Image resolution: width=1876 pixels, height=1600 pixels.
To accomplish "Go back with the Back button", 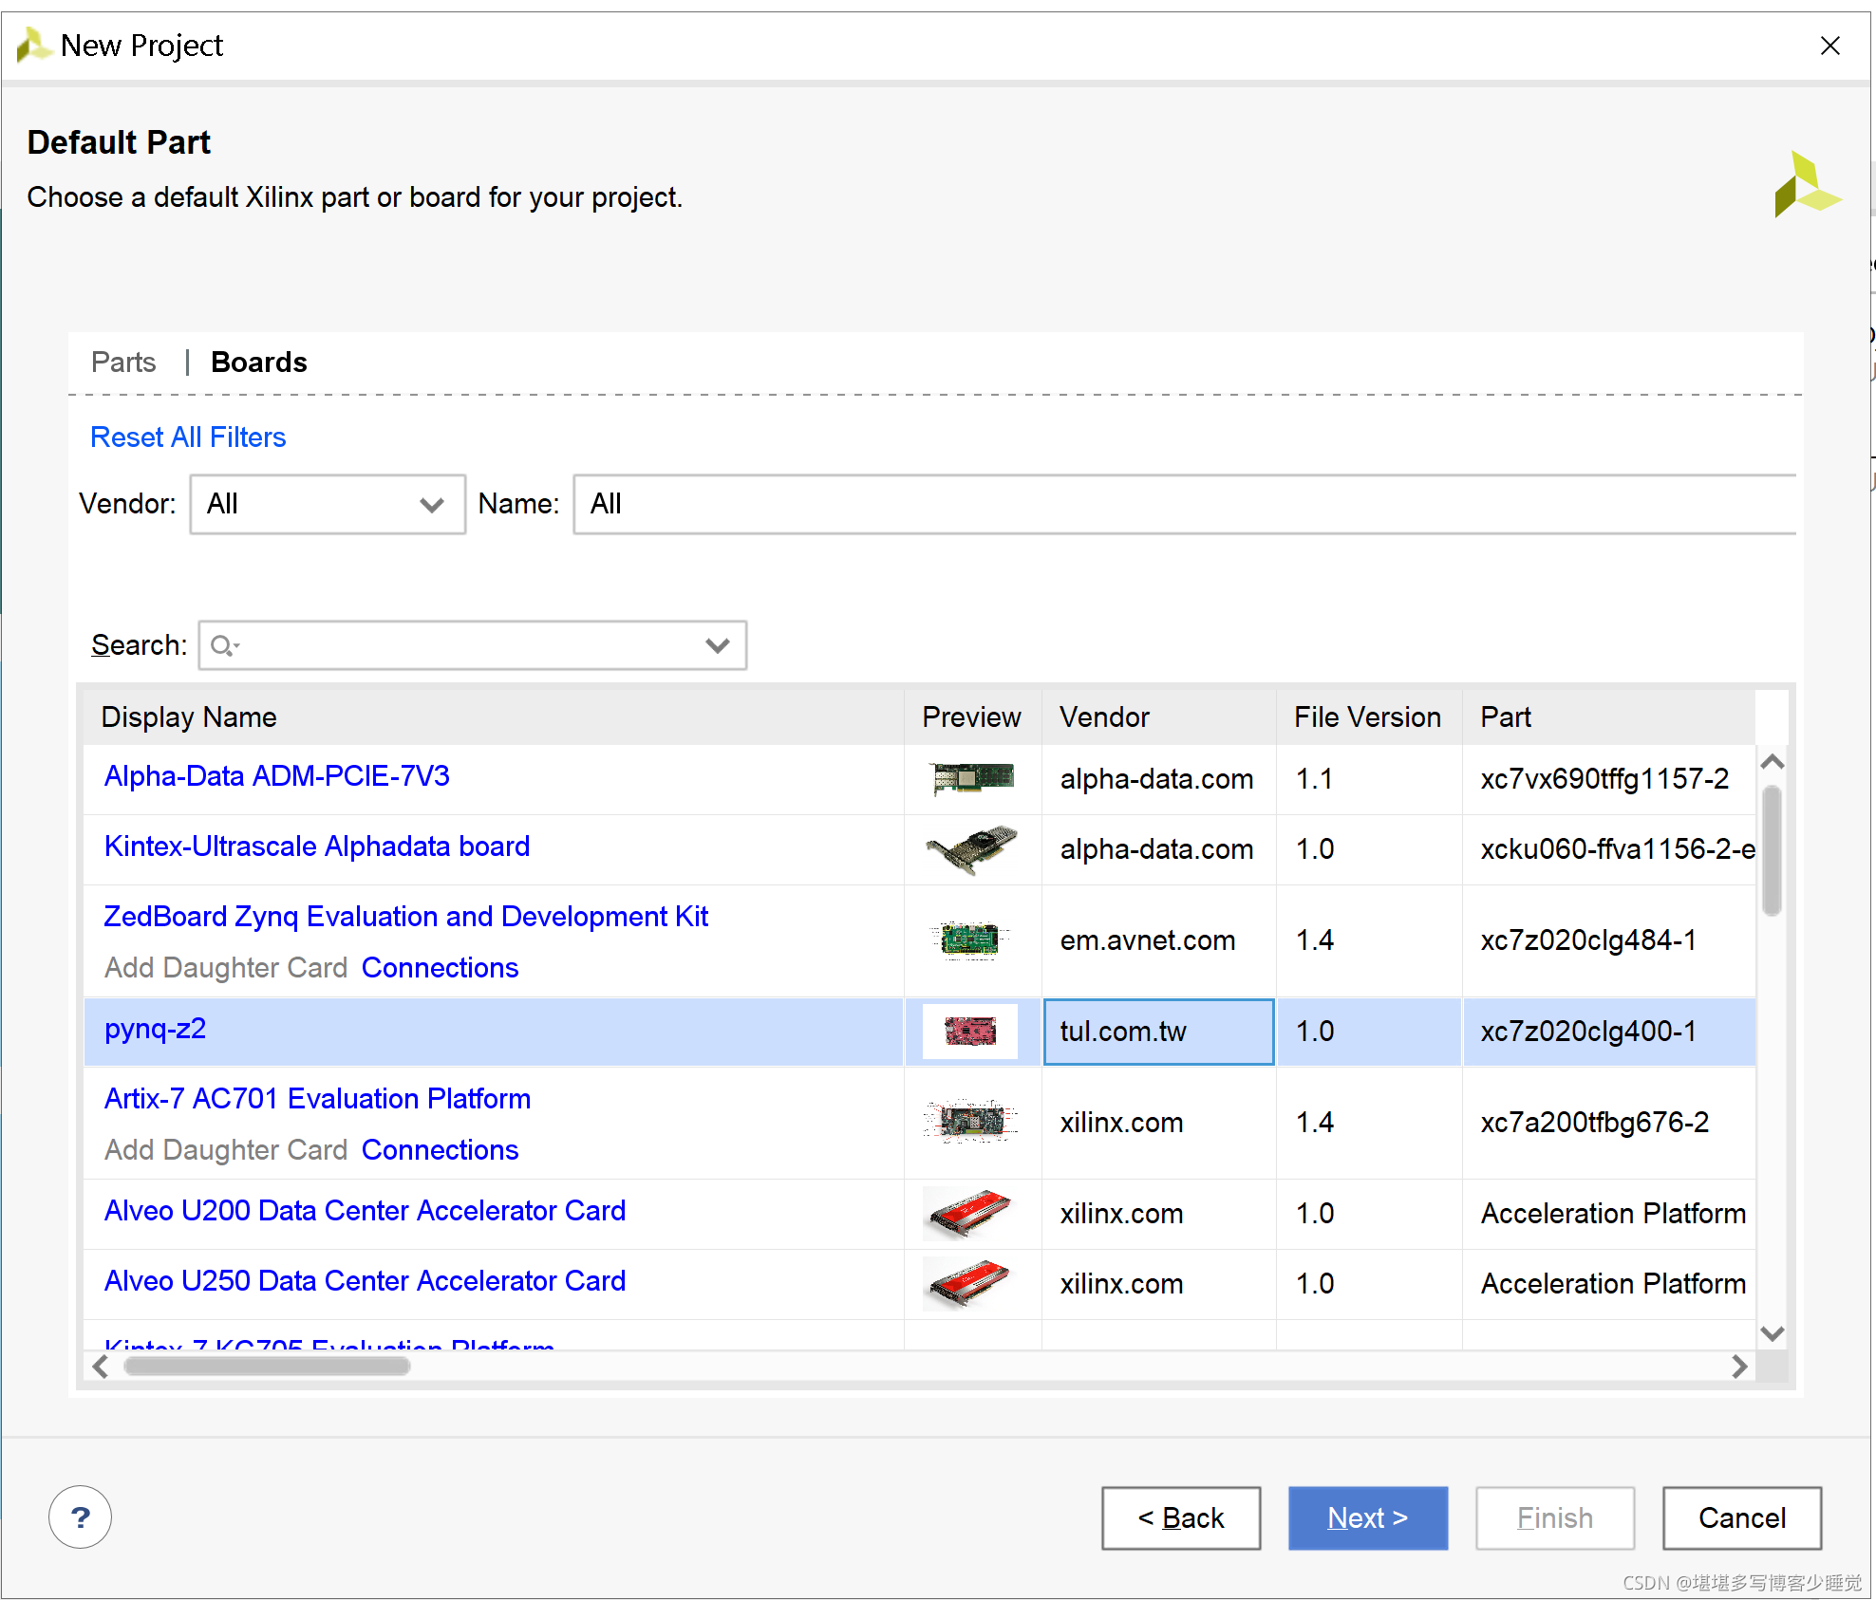I will [1181, 1517].
